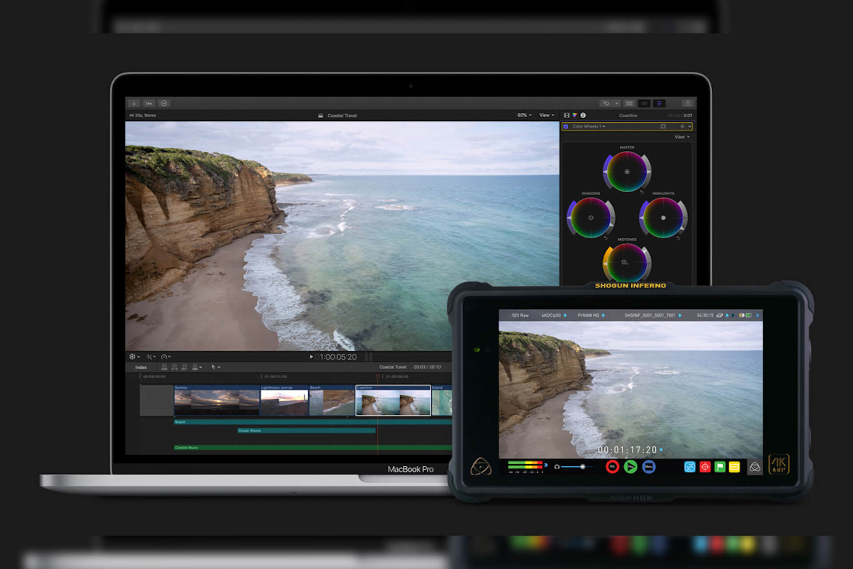Click the Import Media down-arrow icon

134,103
